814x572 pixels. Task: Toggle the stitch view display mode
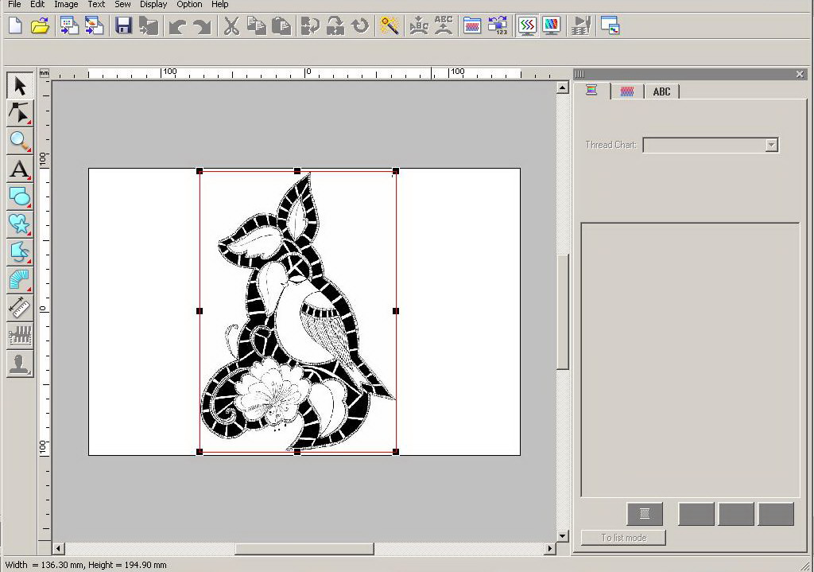click(x=526, y=26)
